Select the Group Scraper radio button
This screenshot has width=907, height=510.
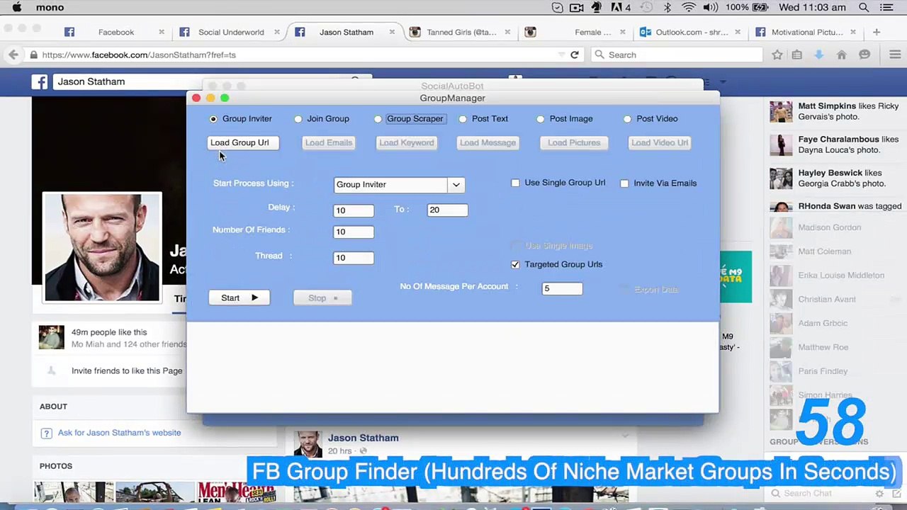(x=378, y=119)
